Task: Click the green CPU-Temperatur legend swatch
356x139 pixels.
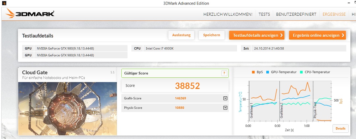Action: point(302,72)
